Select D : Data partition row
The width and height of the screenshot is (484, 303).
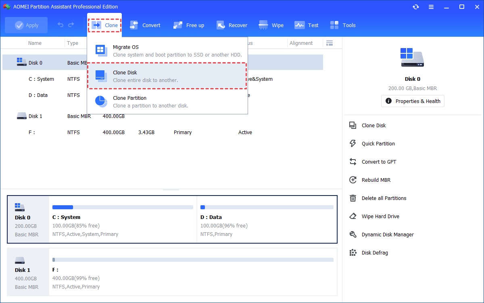(x=163, y=95)
